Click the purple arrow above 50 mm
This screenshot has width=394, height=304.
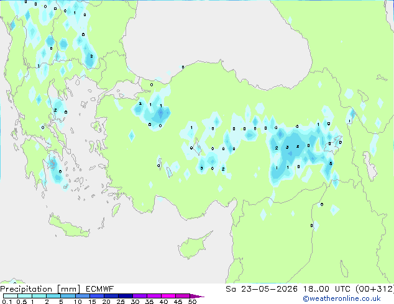point(197,296)
